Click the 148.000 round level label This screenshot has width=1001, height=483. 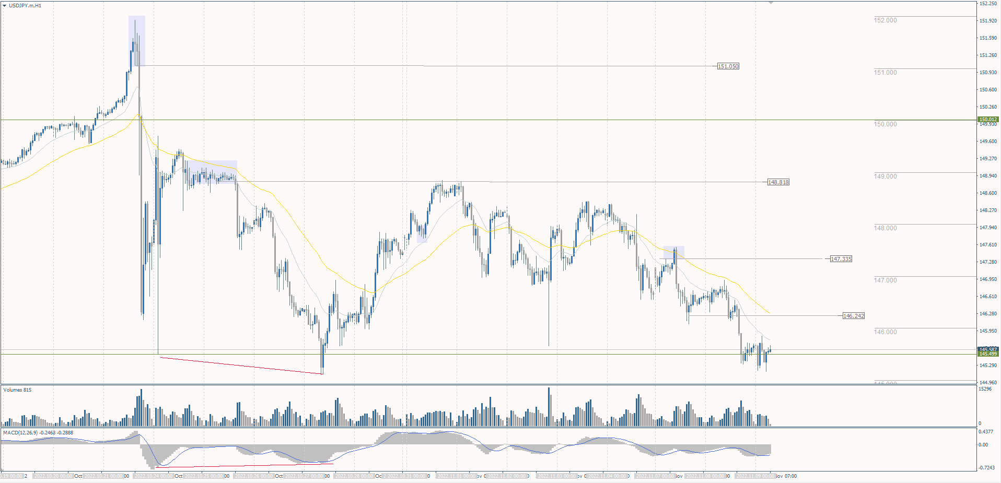[885, 228]
